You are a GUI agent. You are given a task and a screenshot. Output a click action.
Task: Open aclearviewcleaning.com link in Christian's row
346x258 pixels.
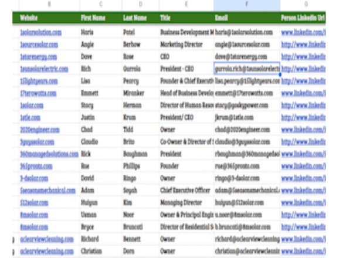pos(47,252)
